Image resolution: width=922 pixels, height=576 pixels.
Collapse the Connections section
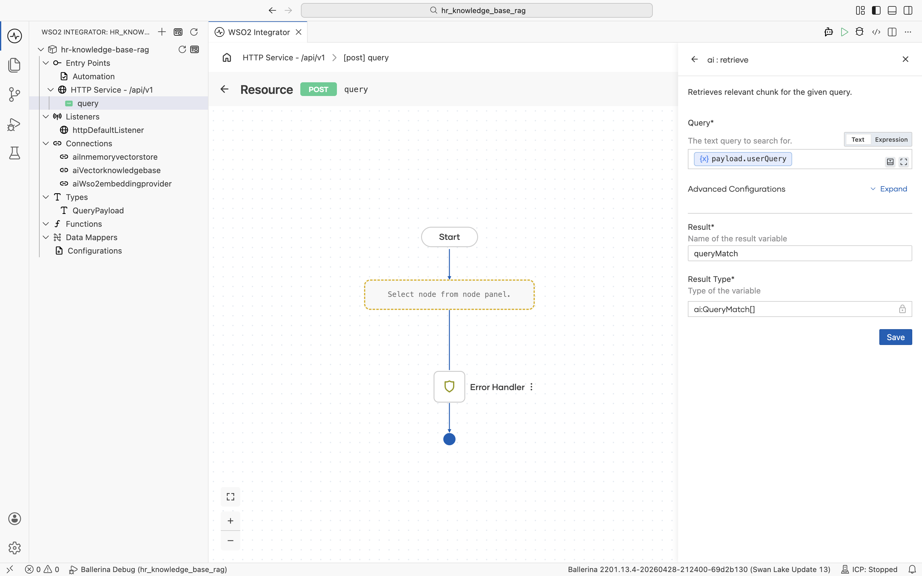(46, 144)
